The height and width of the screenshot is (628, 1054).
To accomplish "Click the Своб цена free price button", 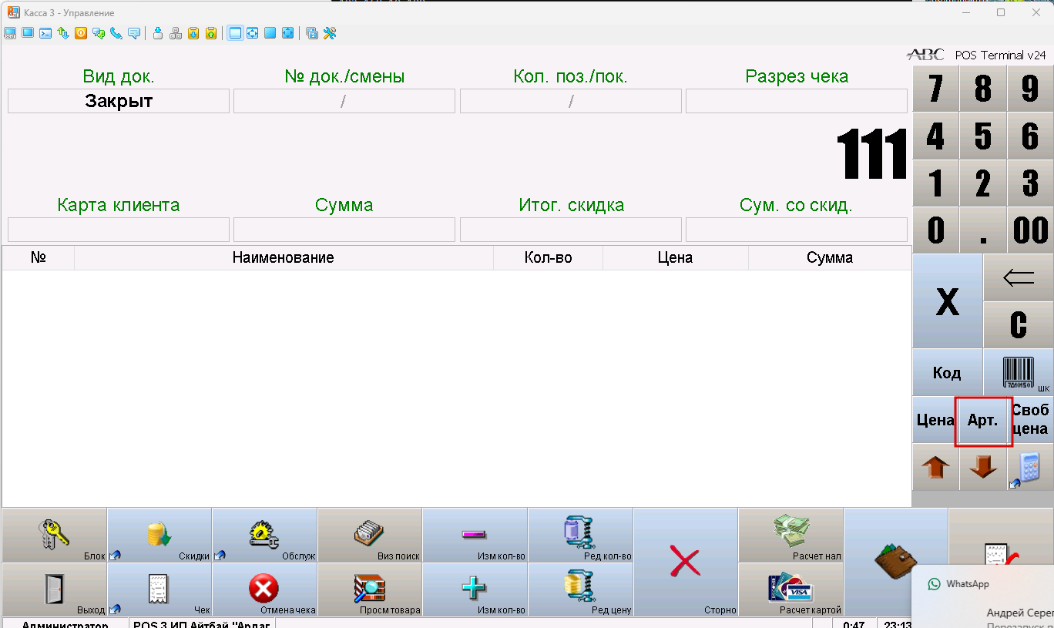I will tap(1031, 421).
